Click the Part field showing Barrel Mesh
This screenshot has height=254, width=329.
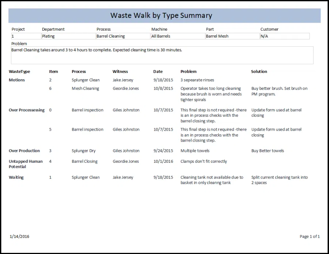click(232, 36)
